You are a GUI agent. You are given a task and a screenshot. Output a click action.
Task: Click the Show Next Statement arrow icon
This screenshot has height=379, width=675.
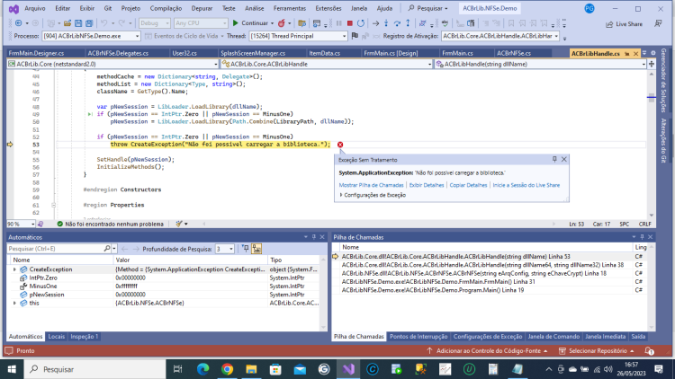tap(375, 23)
